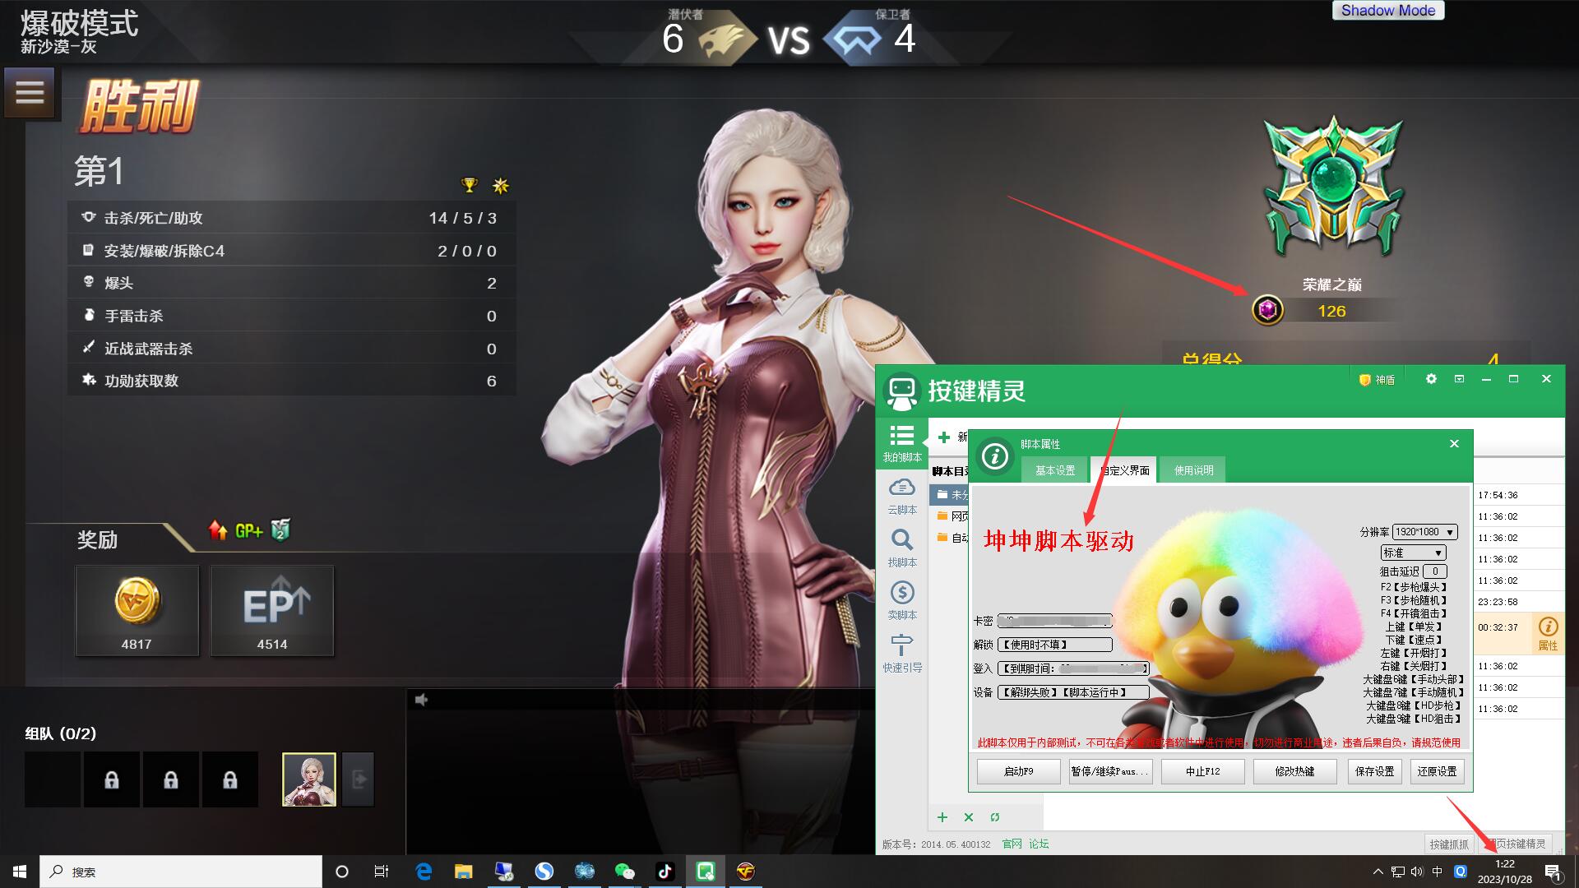Open the 标准 mode dropdown
Screen dimensions: 1579x888
(x=1413, y=553)
